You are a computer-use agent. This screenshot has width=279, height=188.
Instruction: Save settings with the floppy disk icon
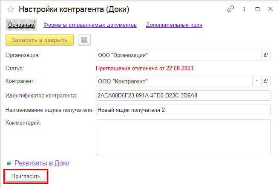84,40
